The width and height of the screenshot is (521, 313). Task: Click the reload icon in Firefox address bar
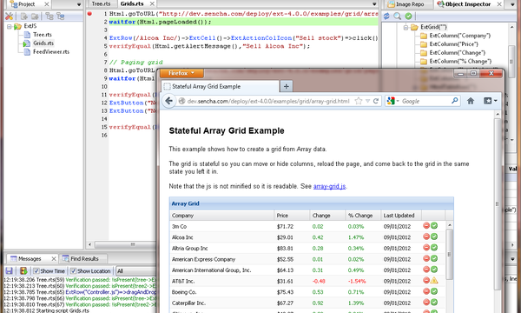376,101
